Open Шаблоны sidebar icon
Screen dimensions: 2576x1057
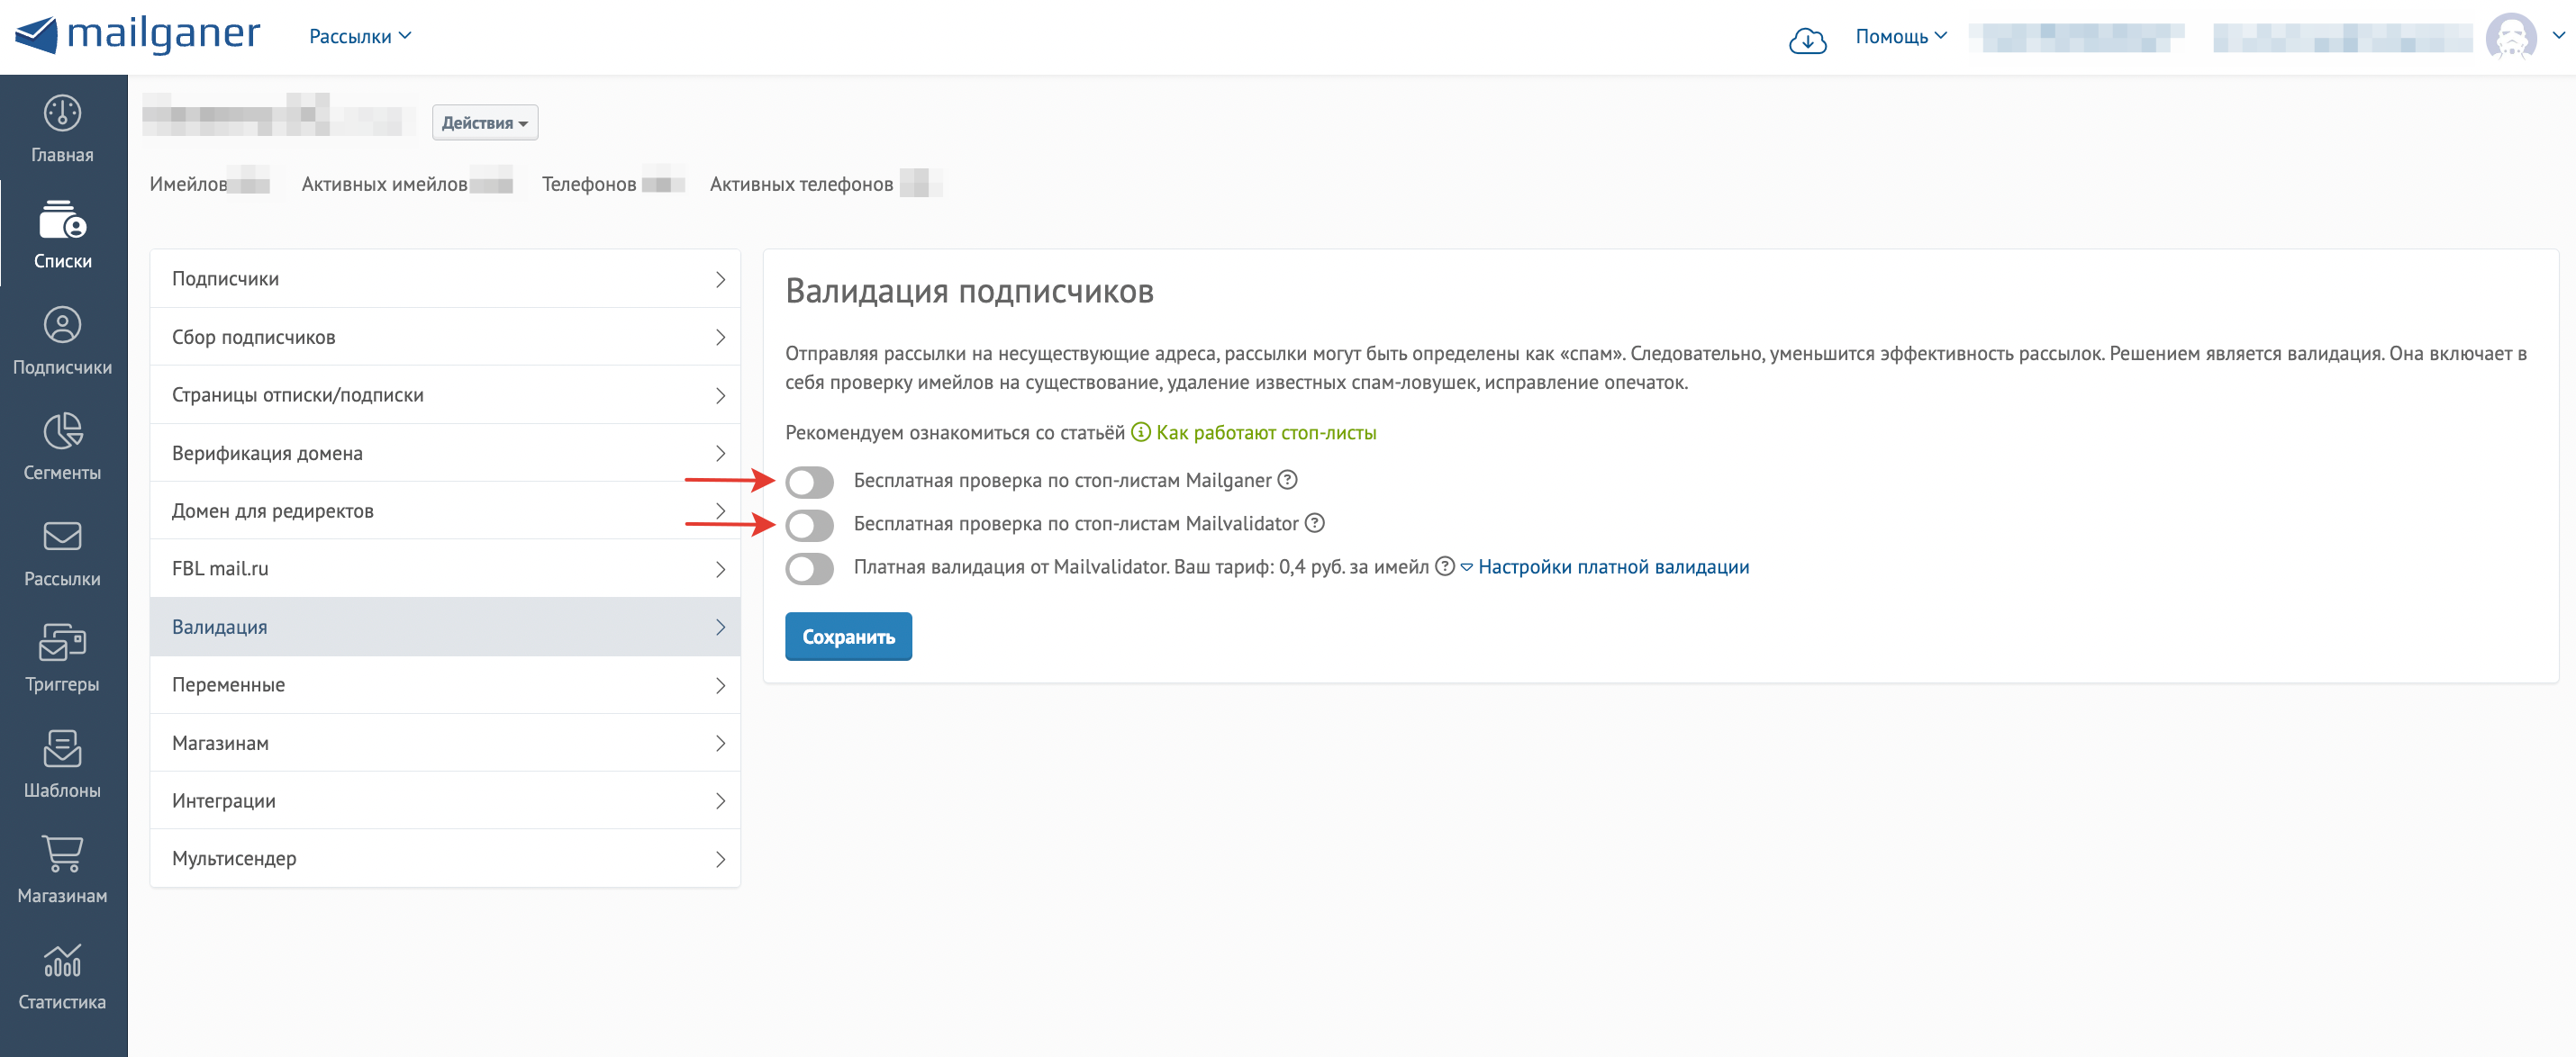coord(62,748)
